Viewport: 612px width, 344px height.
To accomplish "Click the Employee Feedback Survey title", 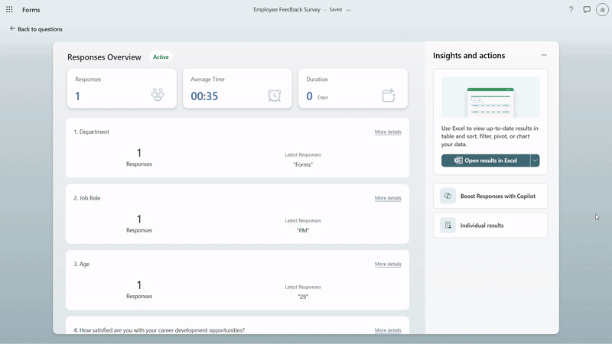I will [x=287, y=9].
